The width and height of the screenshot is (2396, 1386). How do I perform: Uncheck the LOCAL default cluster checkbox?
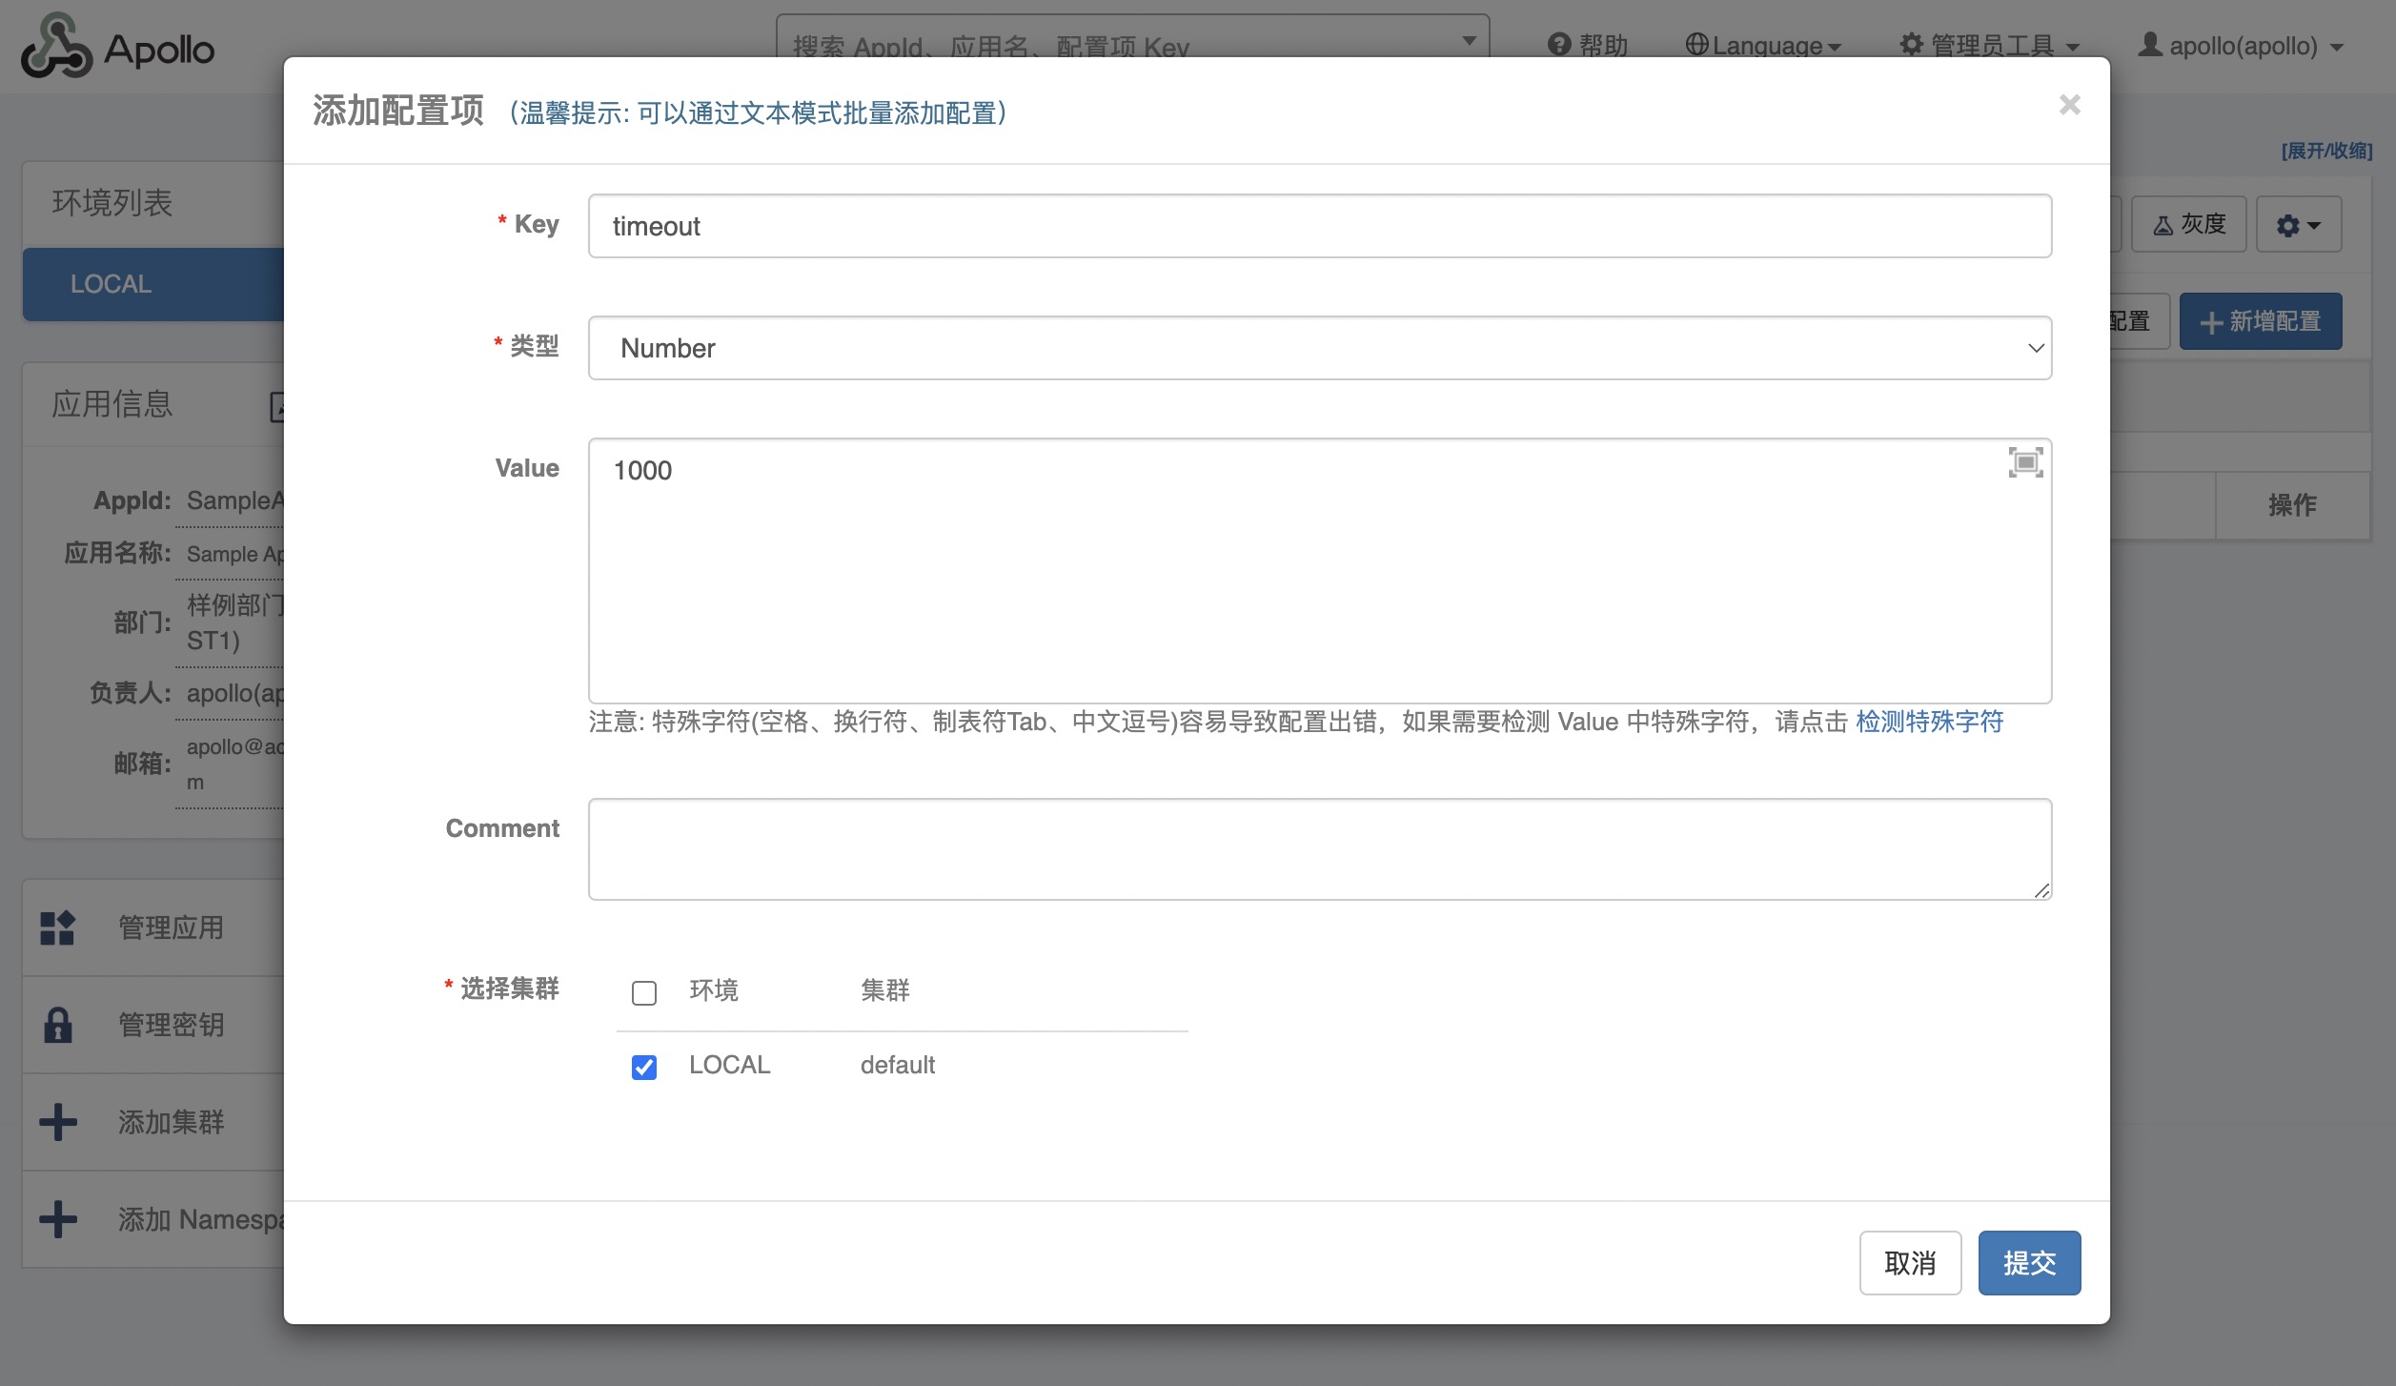coord(644,1067)
